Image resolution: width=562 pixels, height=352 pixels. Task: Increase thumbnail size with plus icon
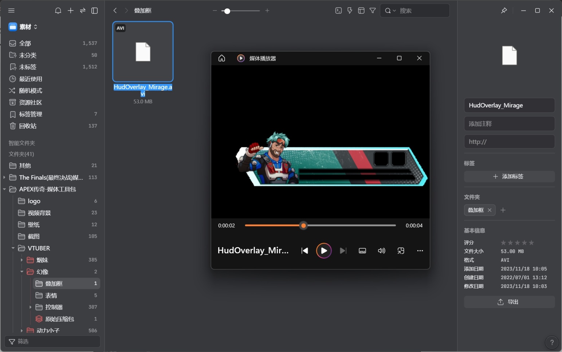[267, 11]
